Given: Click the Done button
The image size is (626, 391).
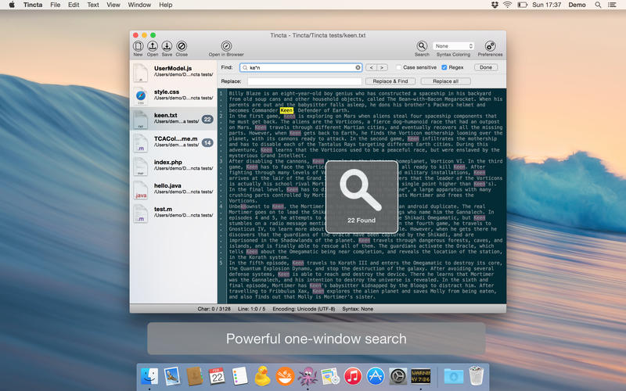Looking at the screenshot, I should [486, 68].
